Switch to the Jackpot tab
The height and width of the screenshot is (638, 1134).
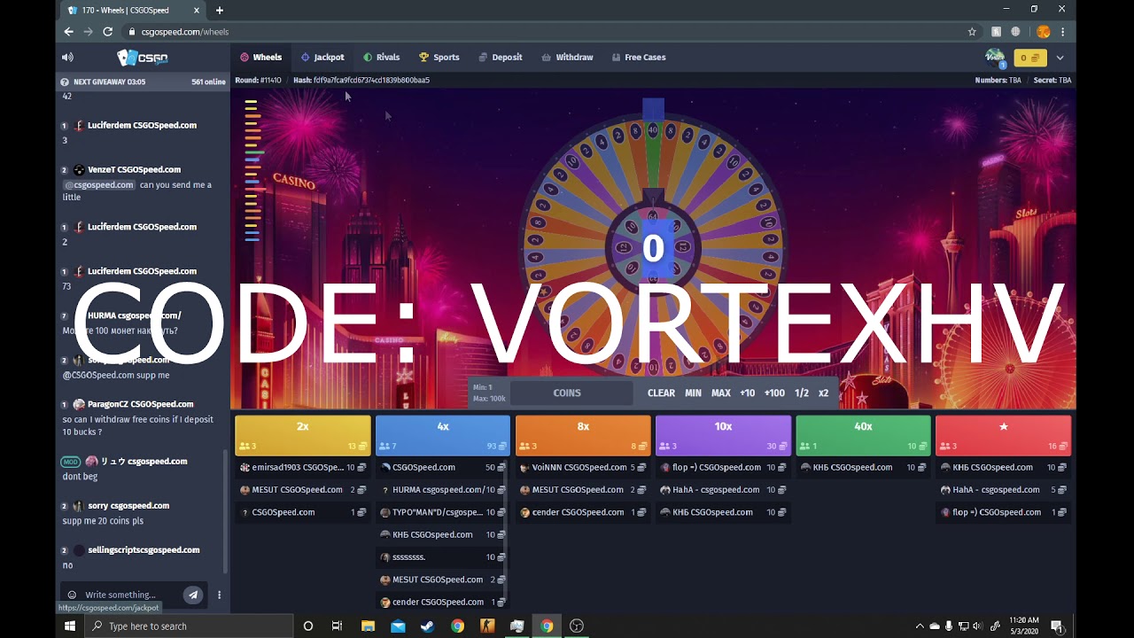coord(322,57)
